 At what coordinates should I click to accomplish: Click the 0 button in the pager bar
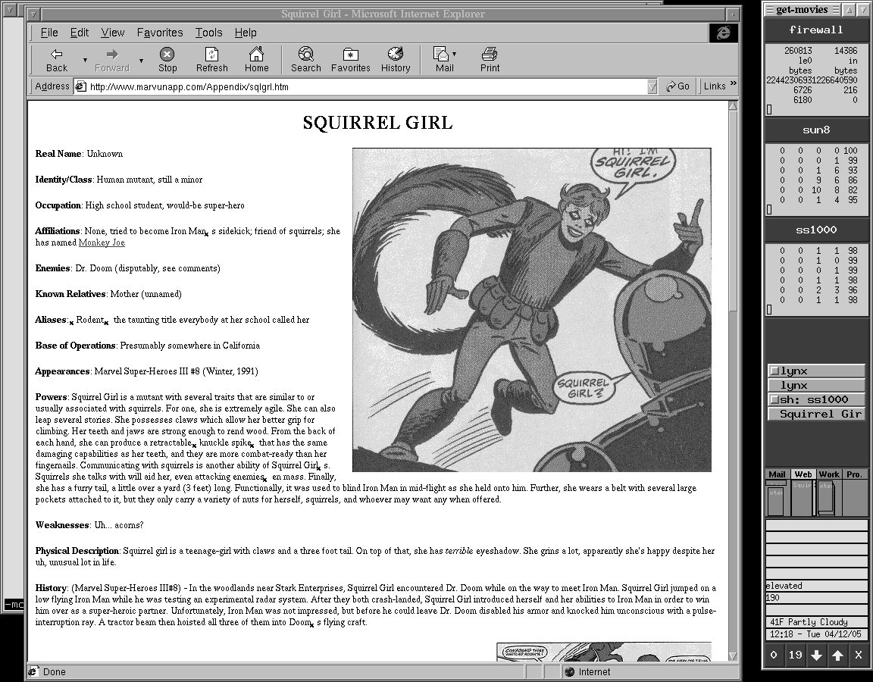click(x=773, y=655)
